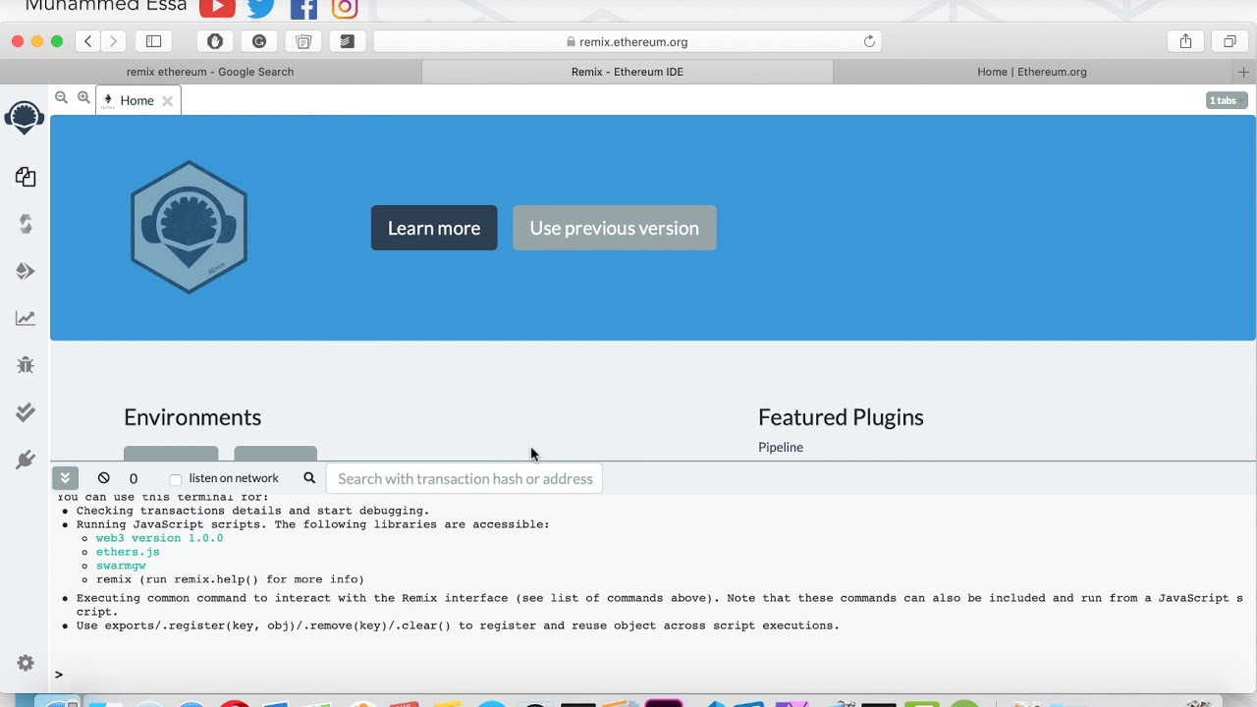Open the unit testing double-check icon
1257x707 pixels.
(26, 412)
